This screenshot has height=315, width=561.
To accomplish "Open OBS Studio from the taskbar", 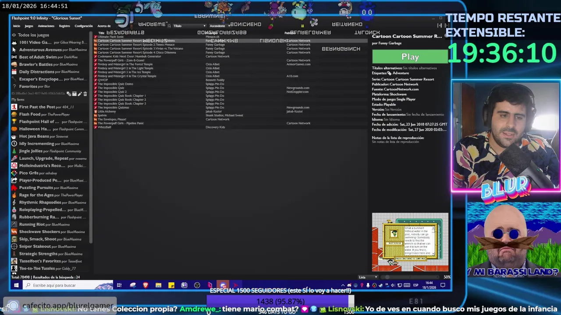I will tap(197, 285).
